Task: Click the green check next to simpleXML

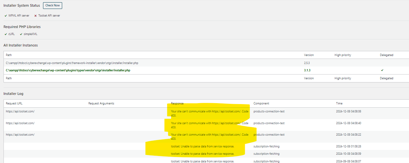Action: (21, 34)
